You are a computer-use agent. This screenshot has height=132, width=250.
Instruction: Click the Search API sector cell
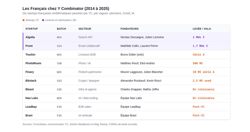[85, 37]
